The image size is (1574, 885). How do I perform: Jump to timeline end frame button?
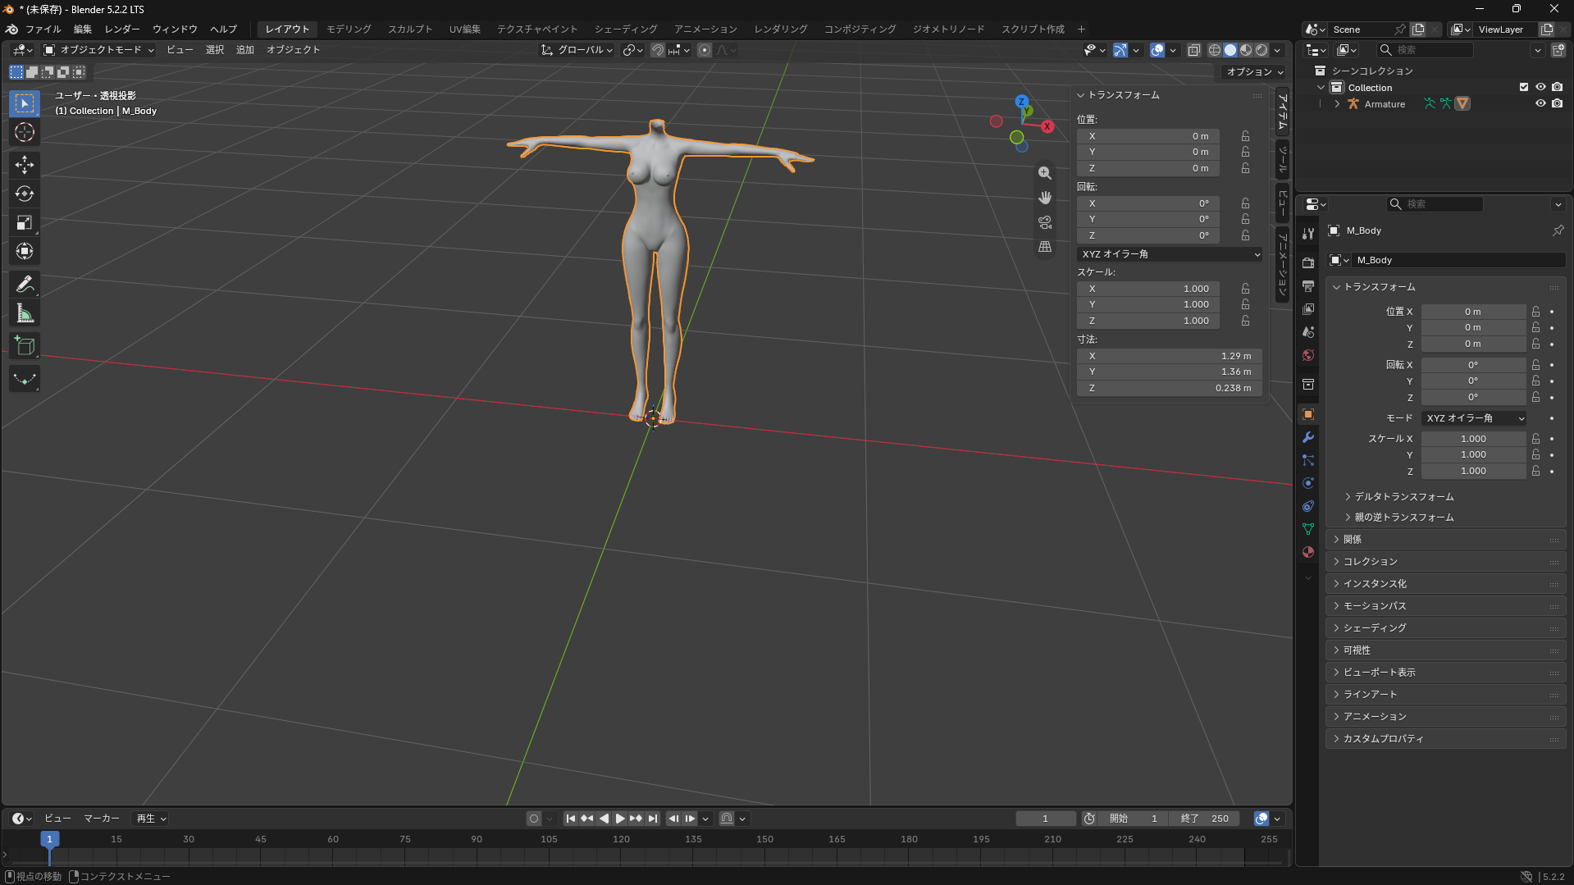pos(653,819)
